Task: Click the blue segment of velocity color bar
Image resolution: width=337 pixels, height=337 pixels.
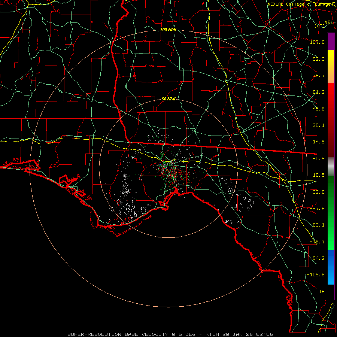Action: 331,267
